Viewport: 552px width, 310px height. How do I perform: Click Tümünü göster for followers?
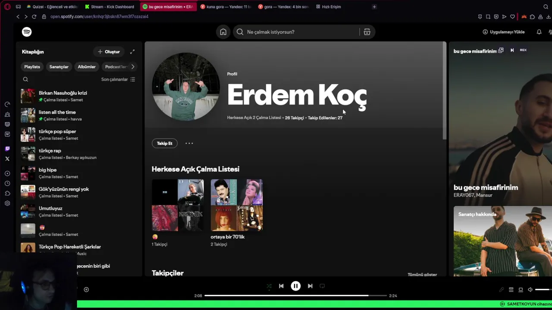pos(422,275)
